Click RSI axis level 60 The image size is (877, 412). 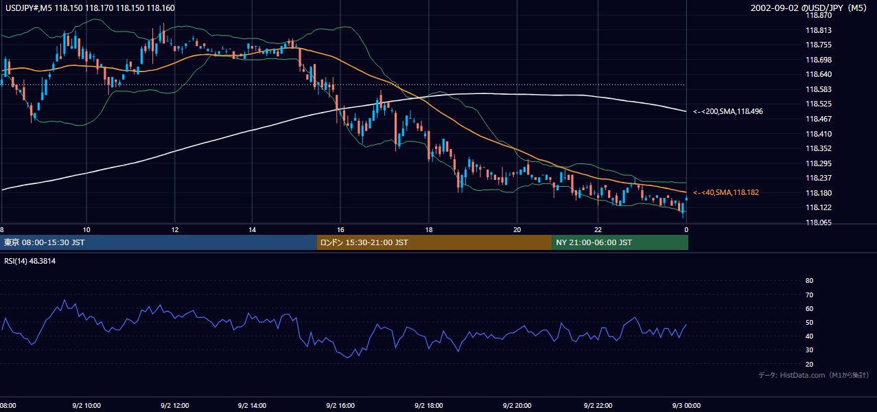click(809, 308)
